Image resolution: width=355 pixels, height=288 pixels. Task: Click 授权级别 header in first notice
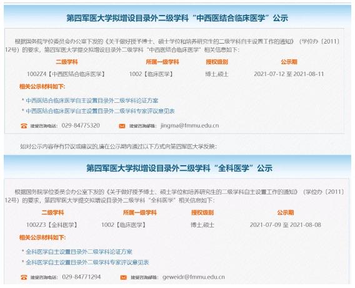[217, 62]
